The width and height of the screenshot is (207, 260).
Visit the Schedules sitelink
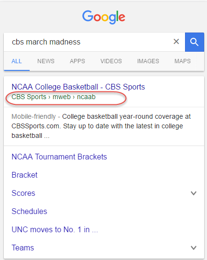[x=29, y=212]
